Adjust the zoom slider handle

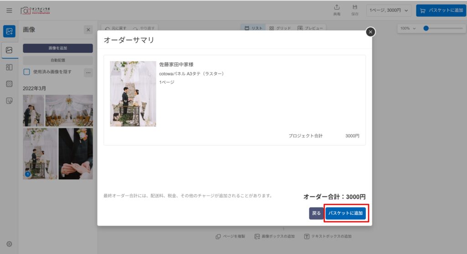coord(426,28)
